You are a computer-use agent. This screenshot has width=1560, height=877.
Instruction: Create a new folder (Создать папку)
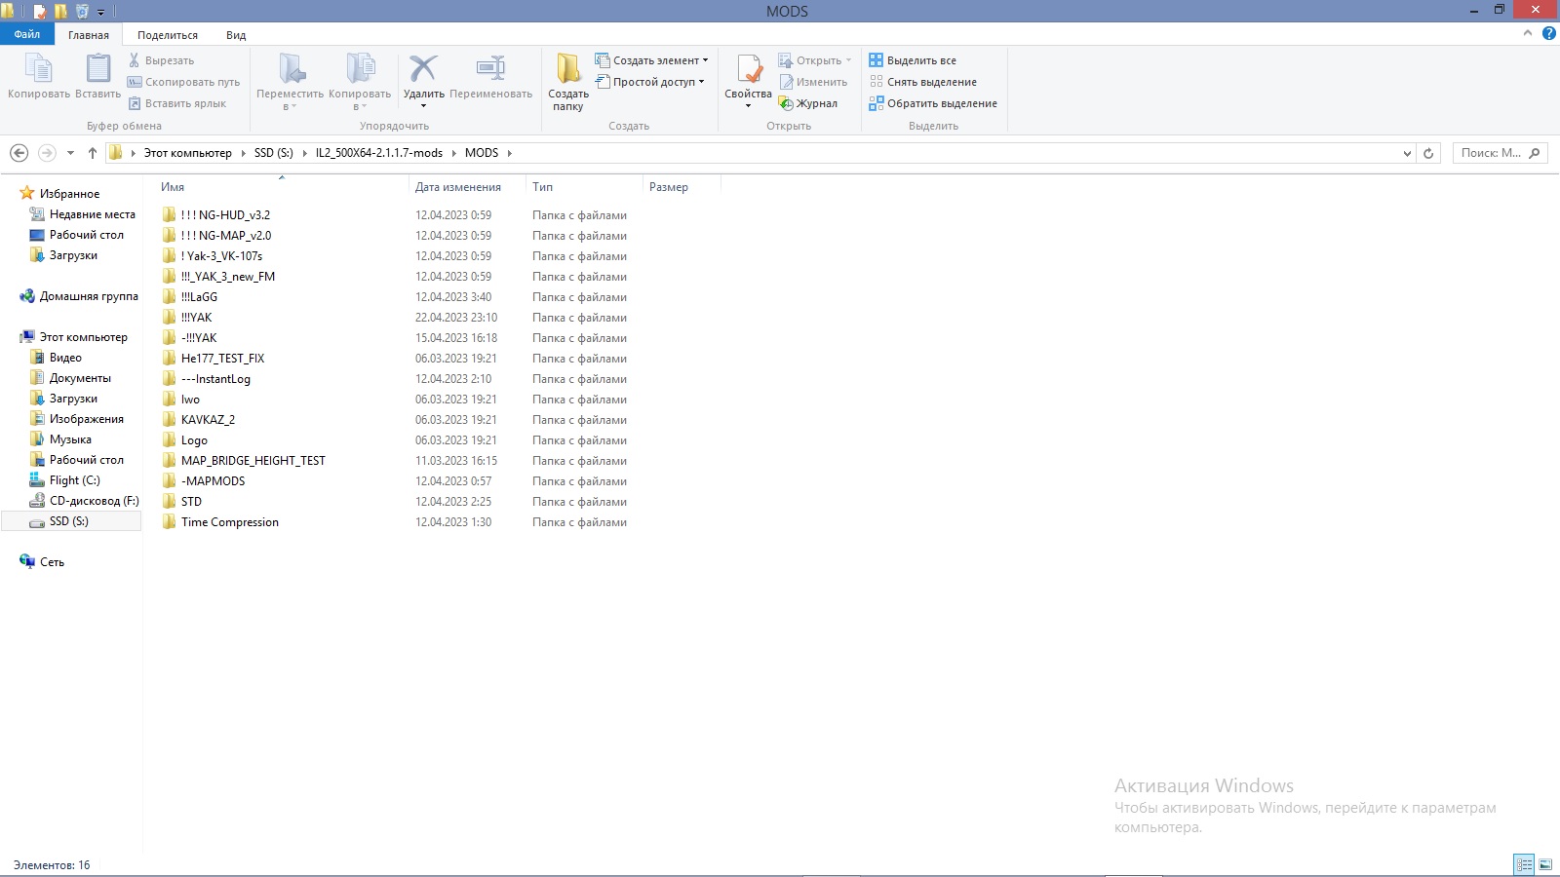(568, 82)
